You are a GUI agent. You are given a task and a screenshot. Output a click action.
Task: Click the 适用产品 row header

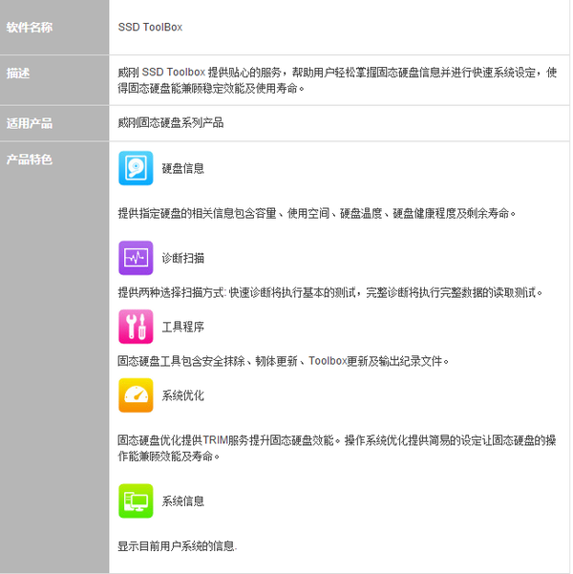tap(30, 123)
